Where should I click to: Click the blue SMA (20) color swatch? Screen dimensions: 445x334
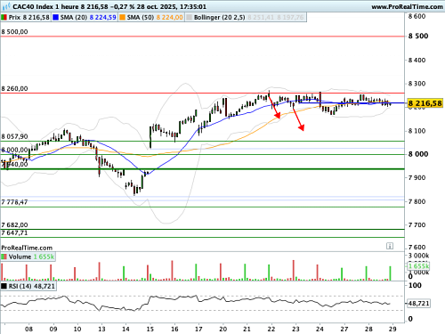pos(55,18)
